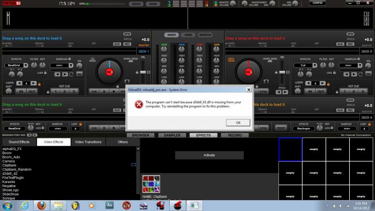Toggle Deck 1 REC button
Screen dimensions: 375x211
tap(127, 44)
